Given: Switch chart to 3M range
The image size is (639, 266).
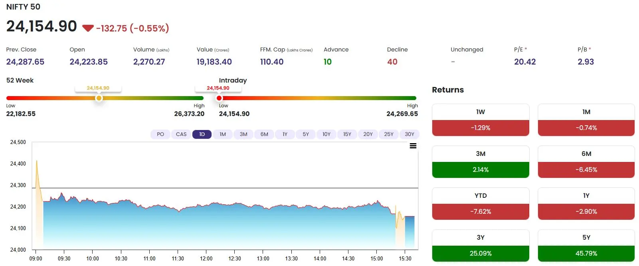Looking at the screenshot, I should [243, 134].
